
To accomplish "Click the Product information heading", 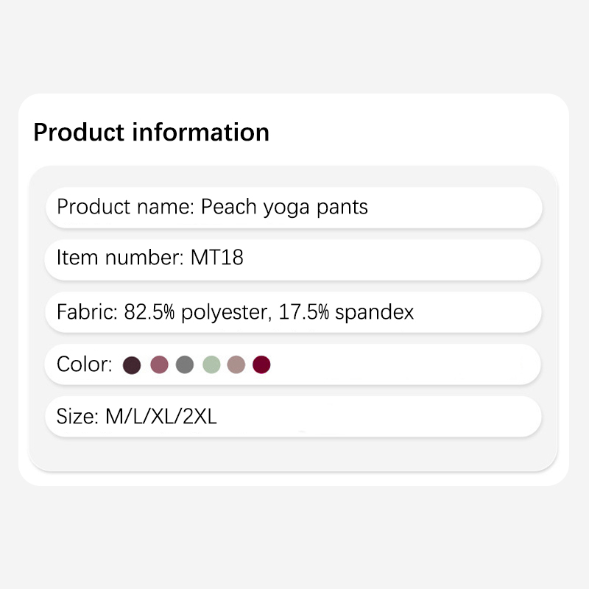I will coord(151,133).
